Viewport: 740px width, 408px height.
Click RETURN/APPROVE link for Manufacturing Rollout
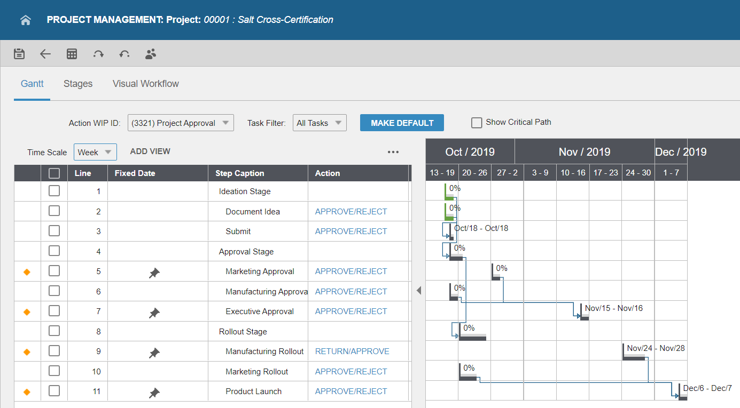(352, 351)
